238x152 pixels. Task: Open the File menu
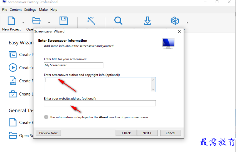(x=5, y=10)
